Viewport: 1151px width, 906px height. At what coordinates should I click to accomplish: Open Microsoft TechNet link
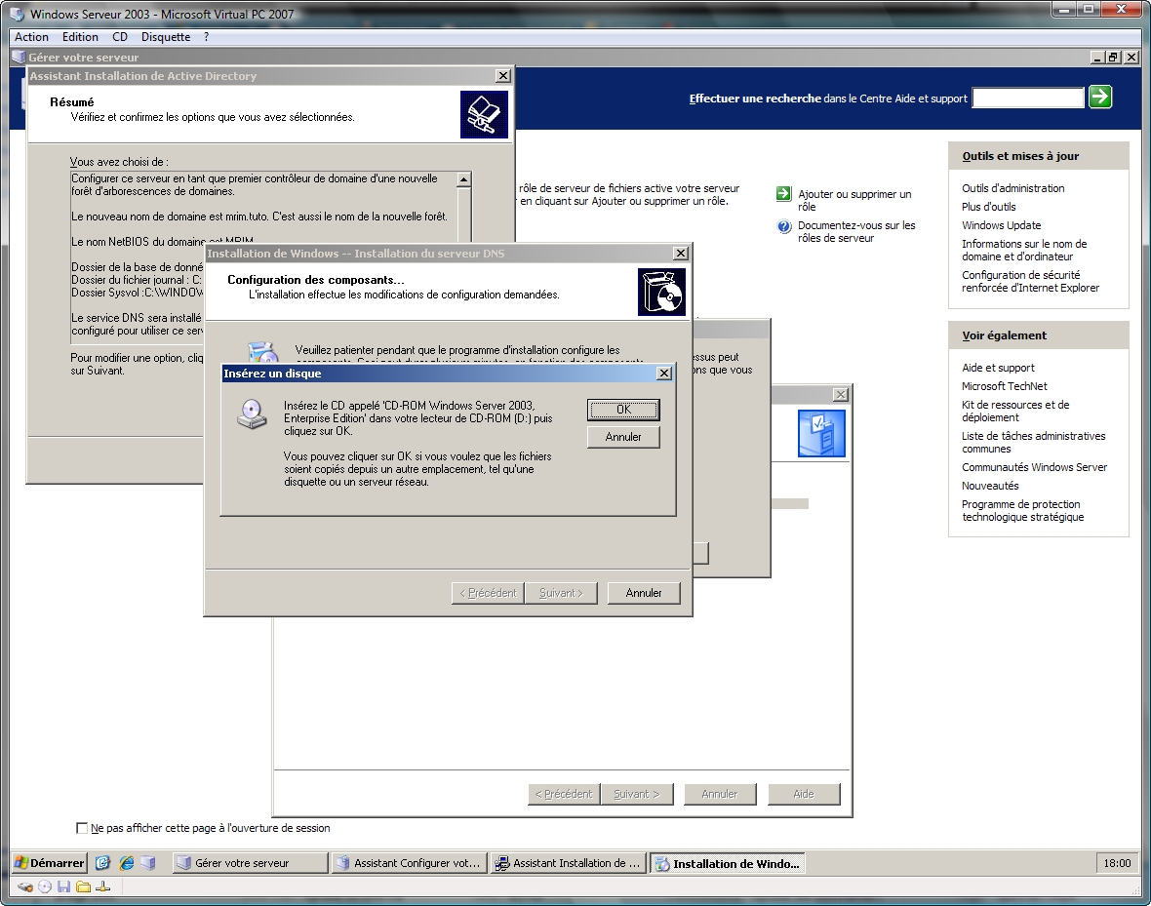(x=1004, y=386)
